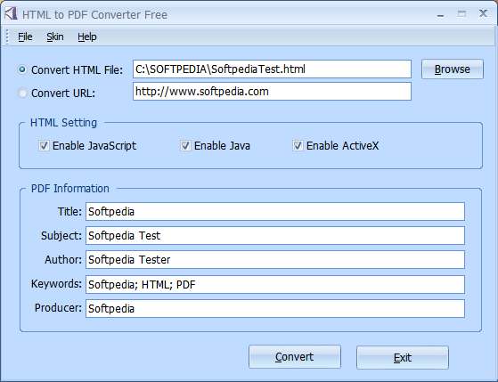Click the Title input field

(x=275, y=212)
